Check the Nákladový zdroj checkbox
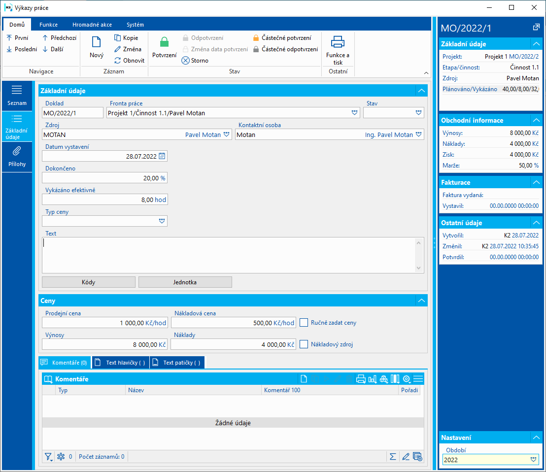 point(304,344)
